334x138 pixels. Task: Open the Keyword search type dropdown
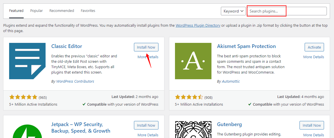(x=233, y=11)
